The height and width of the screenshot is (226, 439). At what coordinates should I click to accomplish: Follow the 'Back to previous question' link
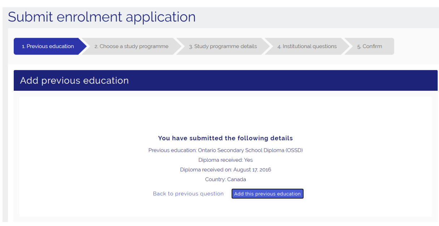pos(188,194)
